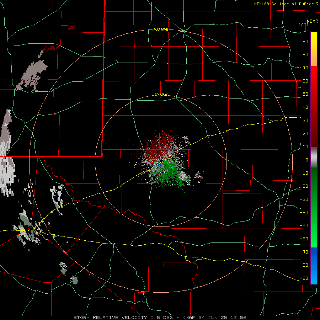Pick the gray zero-velocity segment of the color bar
Screen dimensions: 320x320
[x=314, y=158]
